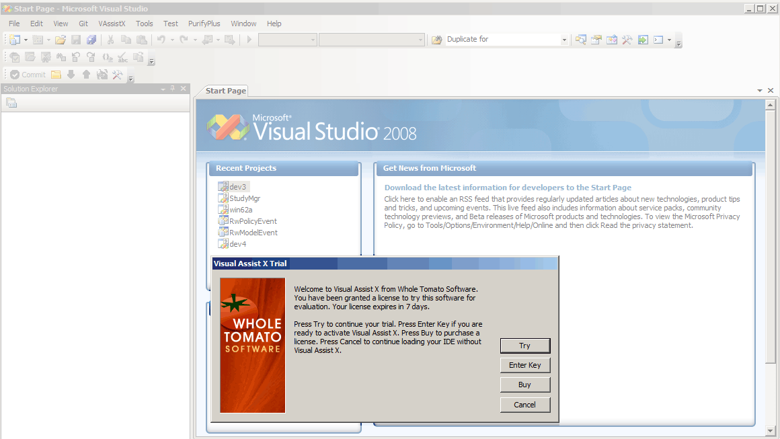The image size is (780, 439).
Task: Click 'Download the latest information for developers' link
Action: [x=508, y=188]
